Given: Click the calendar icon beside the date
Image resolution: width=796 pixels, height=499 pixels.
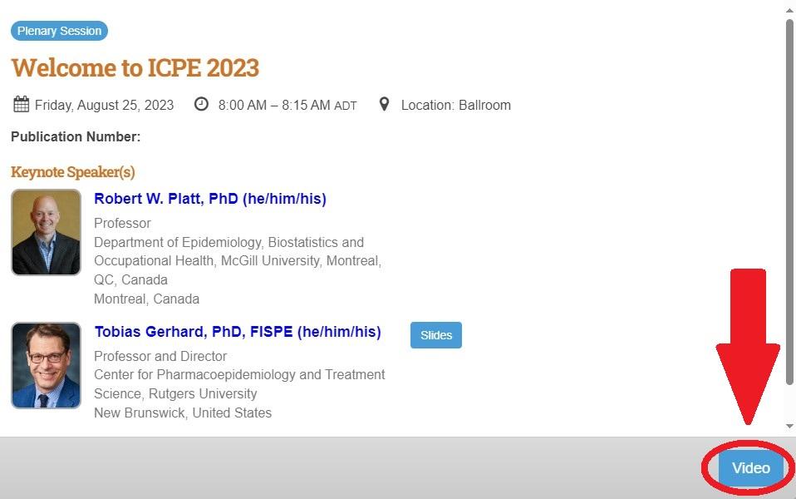Looking at the screenshot, I should (22, 105).
